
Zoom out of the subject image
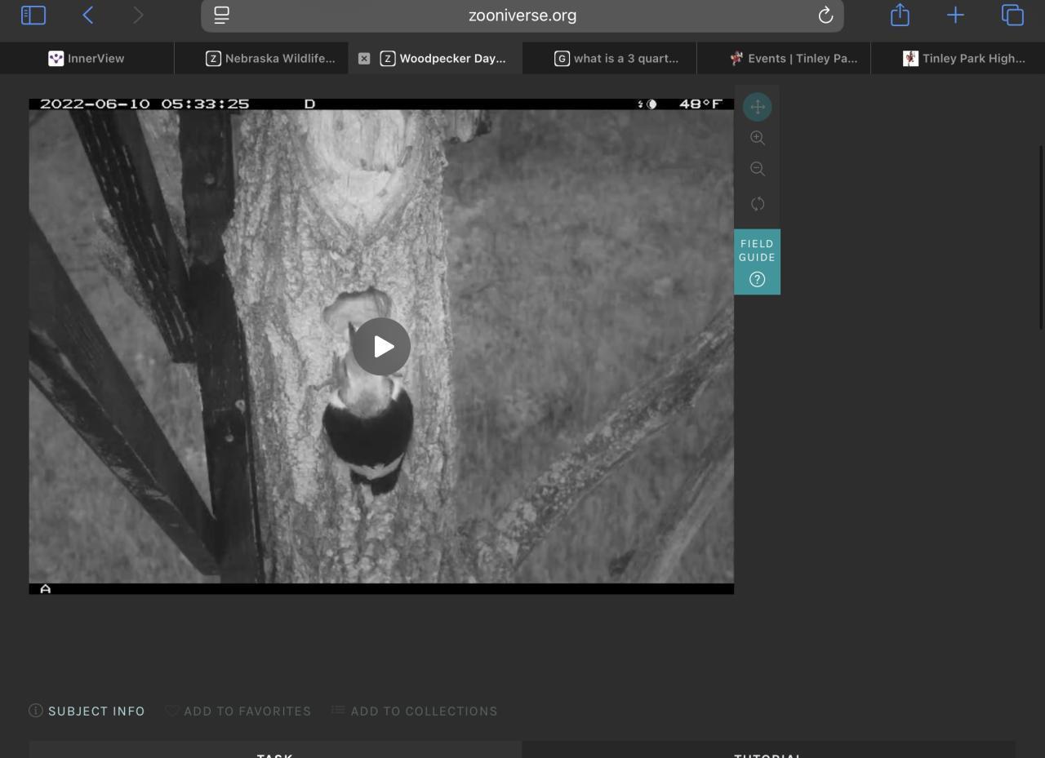[758, 169]
